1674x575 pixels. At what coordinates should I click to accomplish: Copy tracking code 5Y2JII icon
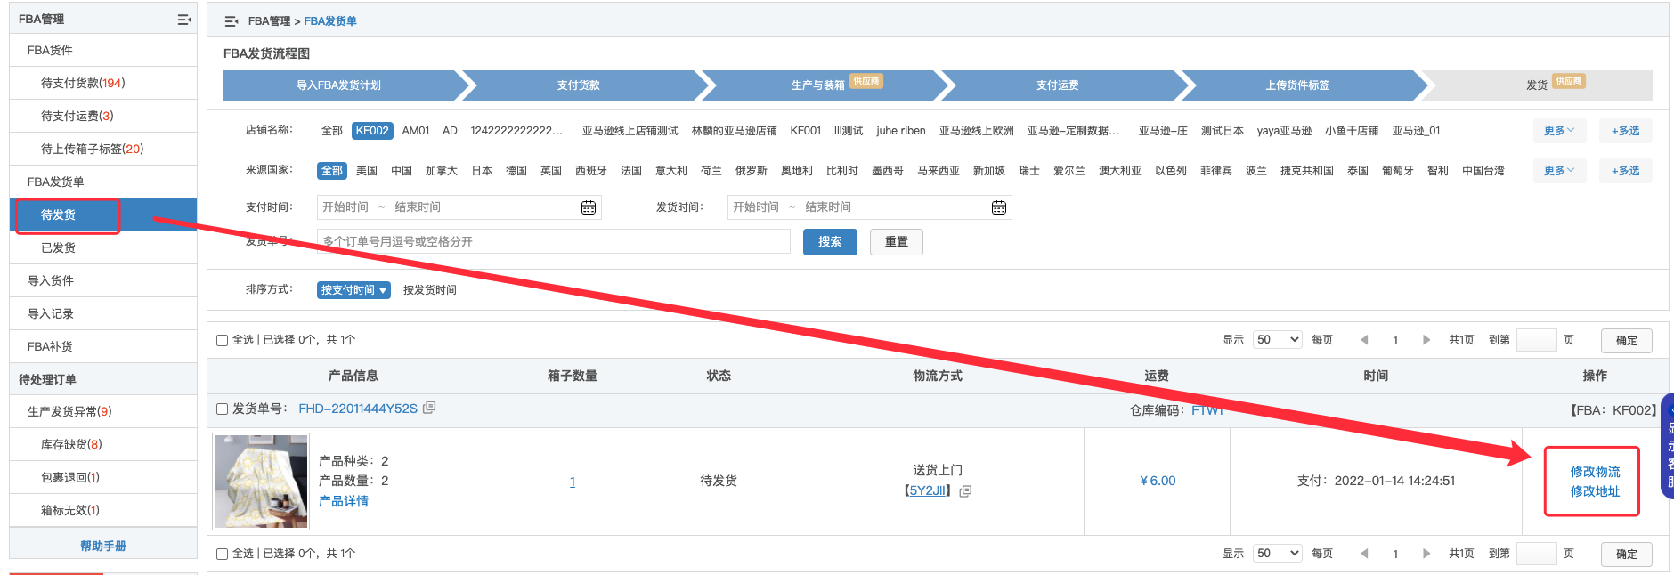[x=966, y=490]
